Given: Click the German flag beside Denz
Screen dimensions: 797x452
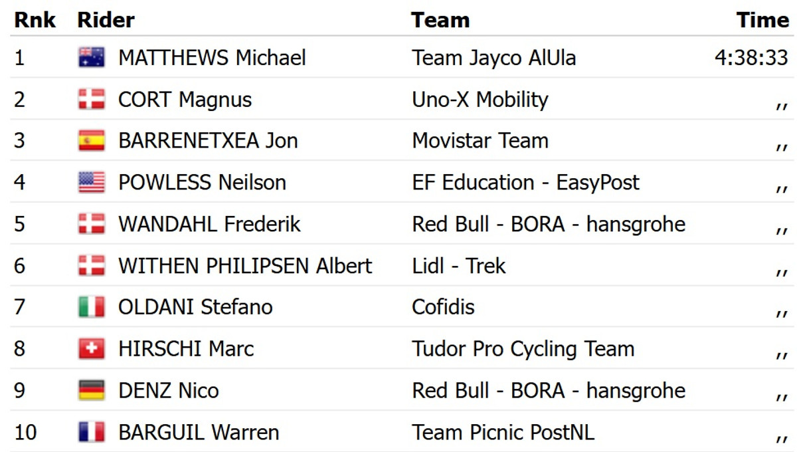Looking at the screenshot, I should [x=92, y=390].
